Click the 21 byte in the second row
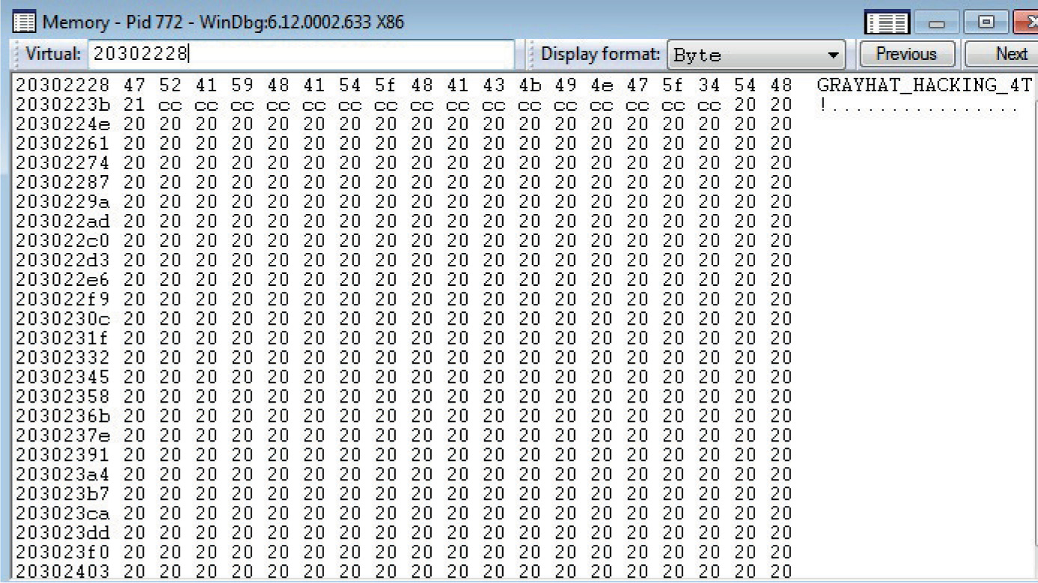 pyautogui.click(x=135, y=105)
